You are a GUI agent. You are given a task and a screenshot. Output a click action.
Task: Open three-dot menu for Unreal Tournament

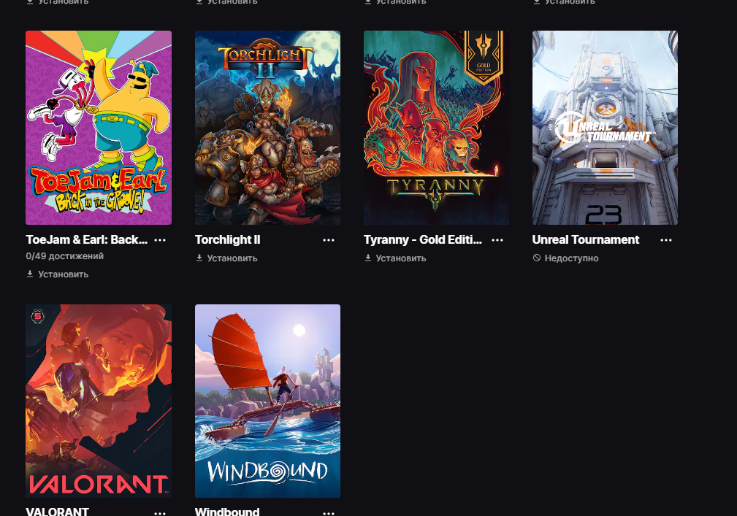click(x=666, y=240)
